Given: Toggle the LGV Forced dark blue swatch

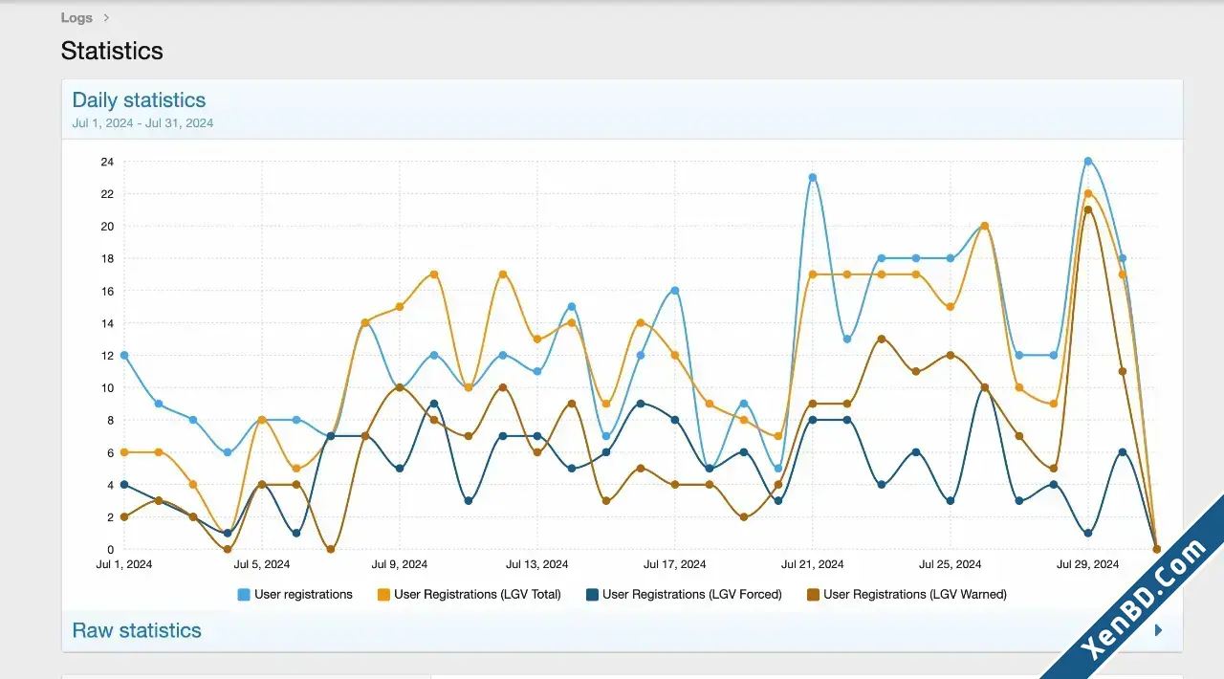Looking at the screenshot, I should click(592, 595).
